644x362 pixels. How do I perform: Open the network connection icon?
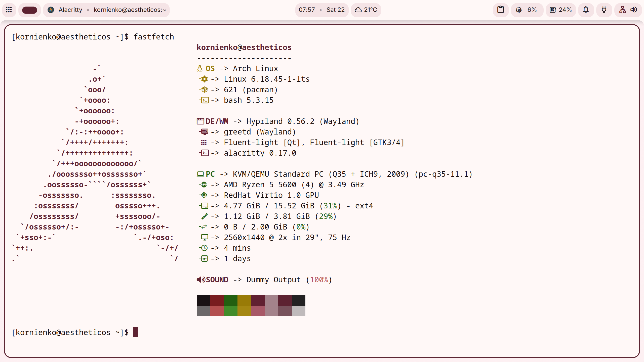[623, 10]
